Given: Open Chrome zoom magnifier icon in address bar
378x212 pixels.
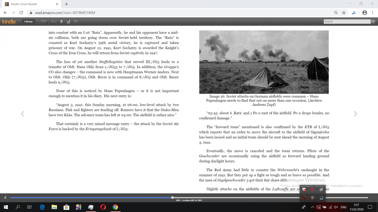Looking at the screenshot, I should coord(336,13).
